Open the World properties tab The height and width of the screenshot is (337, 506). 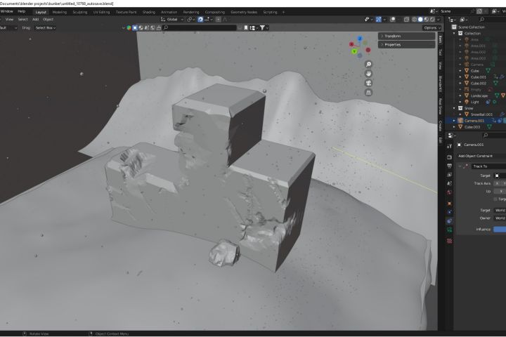coord(450,192)
